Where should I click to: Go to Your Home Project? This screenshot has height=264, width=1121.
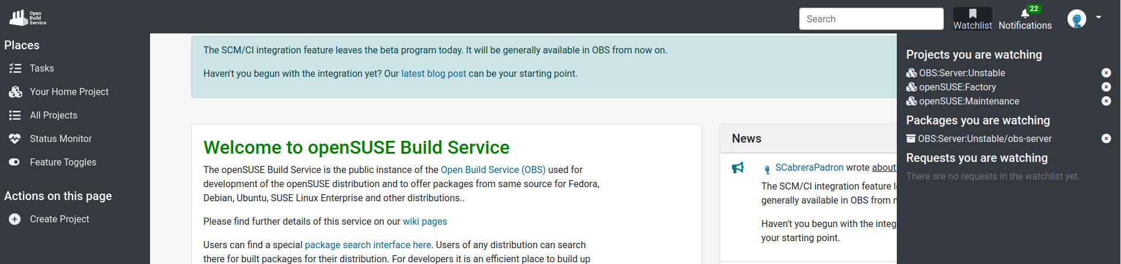point(69,92)
